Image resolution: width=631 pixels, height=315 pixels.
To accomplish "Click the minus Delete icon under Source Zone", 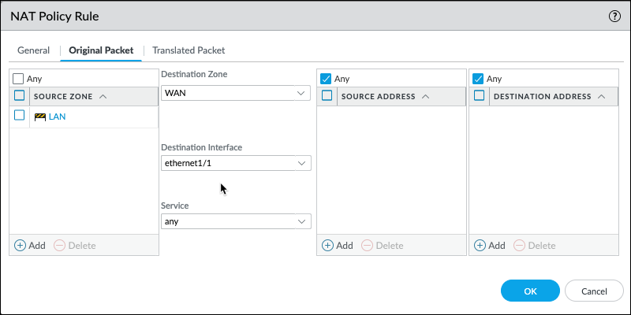I will 60,245.
